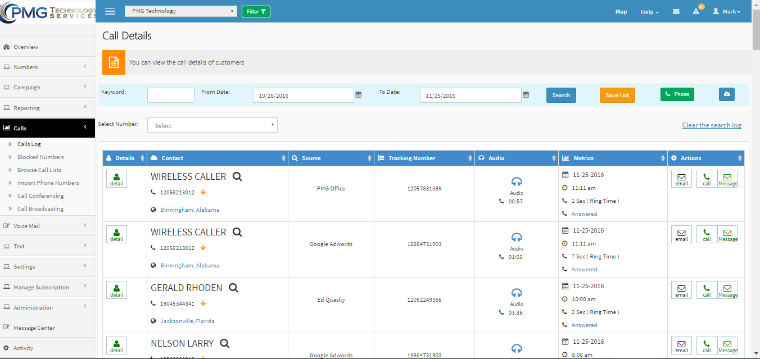
Task: Expand the Reporting sidebar section
Action: pyautogui.click(x=47, y=108)
